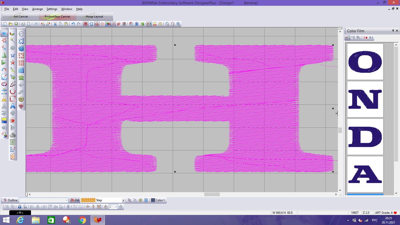Screen dimensions: 400x225
Task: Open the File menu
Action: (7, 9)
